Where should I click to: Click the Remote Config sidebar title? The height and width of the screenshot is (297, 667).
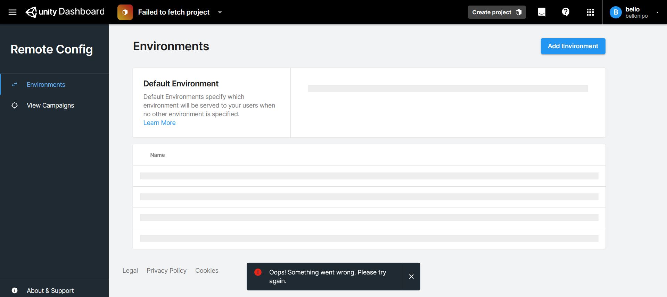click(x=52, y=49)
